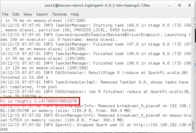
Task: Minimize the terminal window
Action: pos(170,6)
